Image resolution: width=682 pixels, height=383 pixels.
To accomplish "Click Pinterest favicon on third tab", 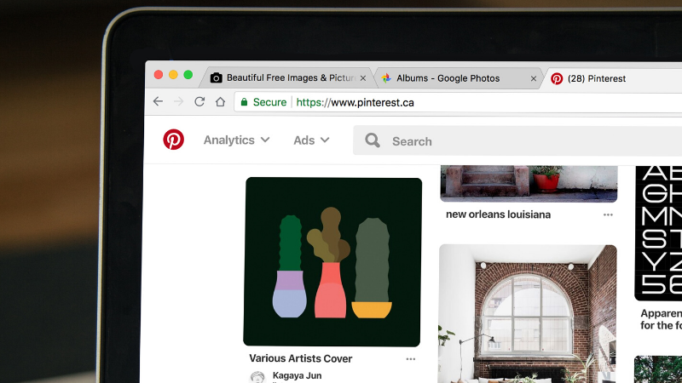I will [x=557, y=78].
